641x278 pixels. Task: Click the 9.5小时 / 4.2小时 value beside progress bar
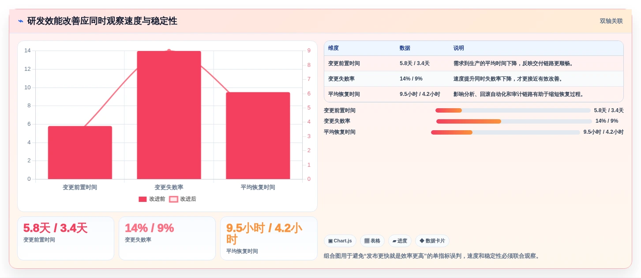(x=604, y=132)
